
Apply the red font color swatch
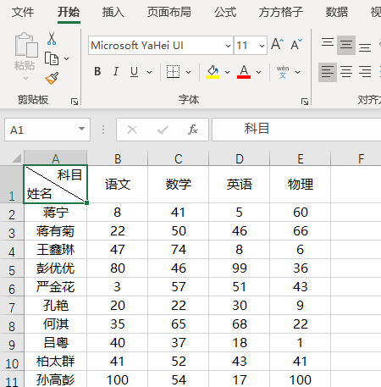click(244, 72)
